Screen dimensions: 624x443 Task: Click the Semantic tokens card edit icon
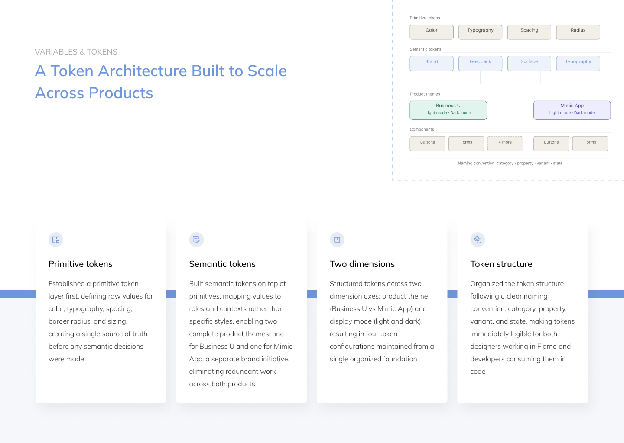click(196, 240)
